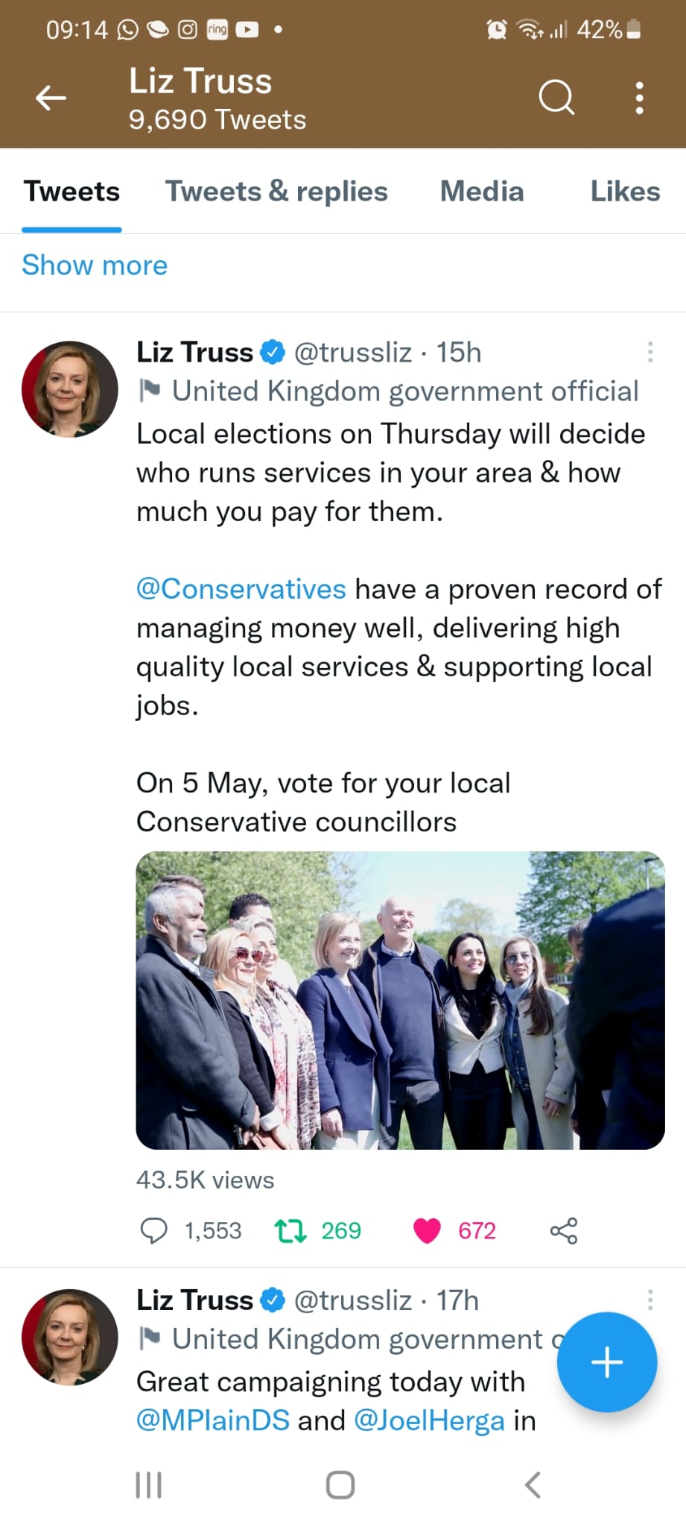The height and width of the screenshot is (1527, 686).
Task: Click the Show more link
Action: tap(95, 265)
